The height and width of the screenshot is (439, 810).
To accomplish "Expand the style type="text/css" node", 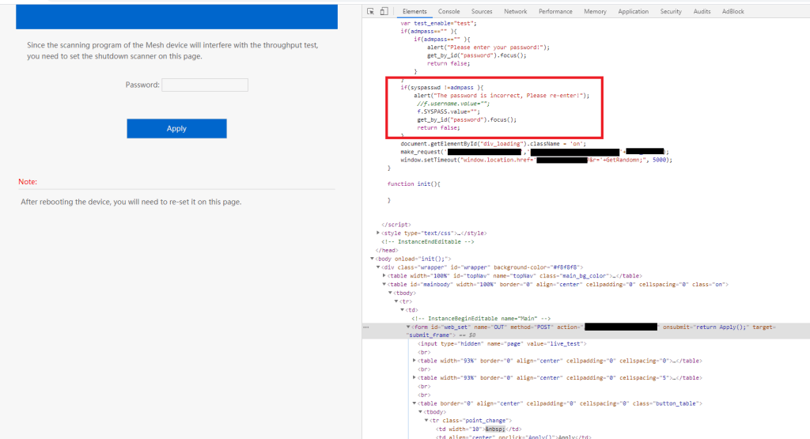I will click(x=378, y=233).
